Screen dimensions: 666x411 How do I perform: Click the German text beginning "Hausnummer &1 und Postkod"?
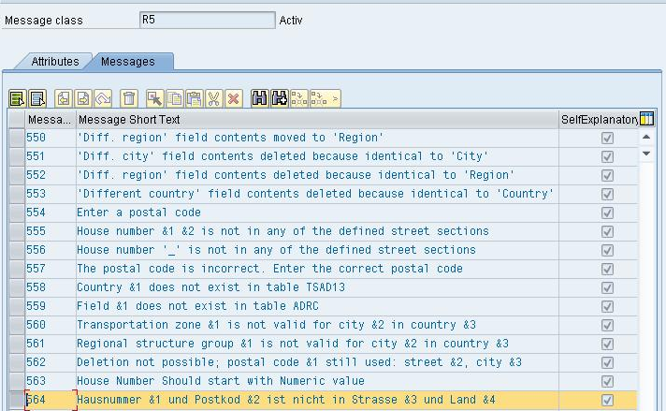[286, 400]
